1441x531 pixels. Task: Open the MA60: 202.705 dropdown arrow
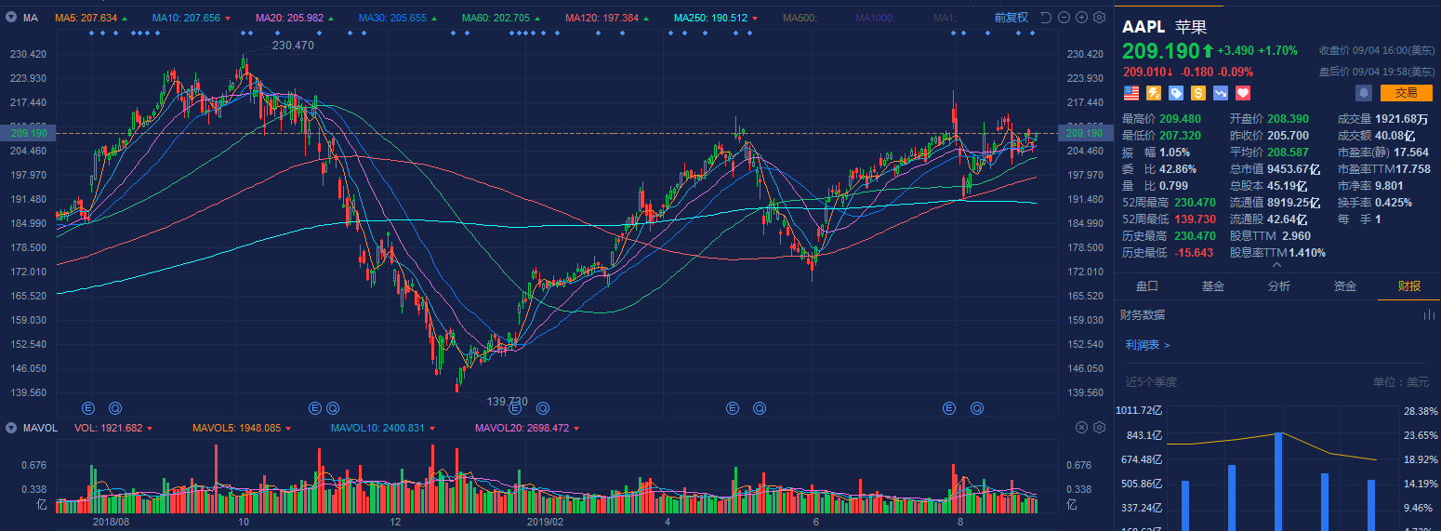point(539,18)
